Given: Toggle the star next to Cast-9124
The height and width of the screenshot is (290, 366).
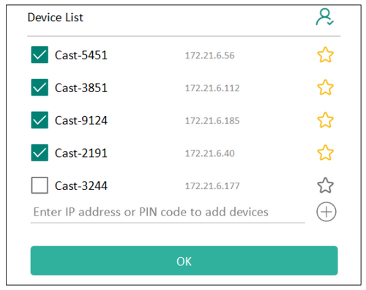Looking at the screenshot, I should click(325, 120).
